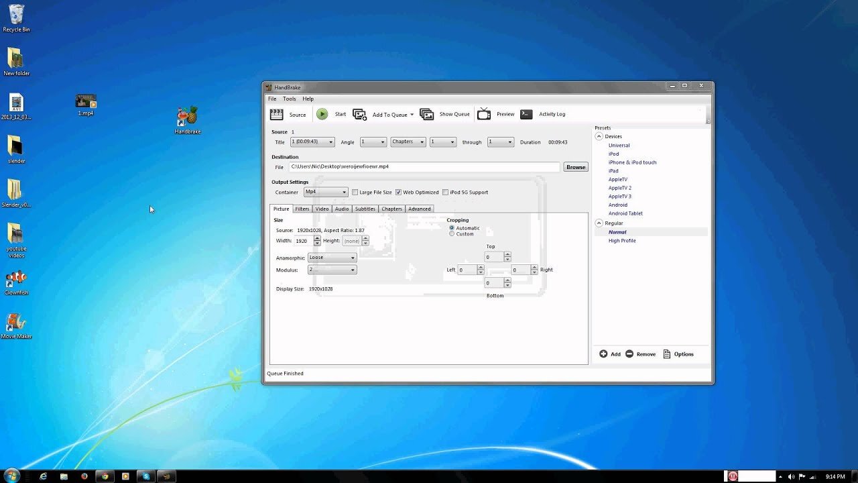Click the Left crop value field
This screenshot has width=858, height=483.
click(x=467, y=270)
